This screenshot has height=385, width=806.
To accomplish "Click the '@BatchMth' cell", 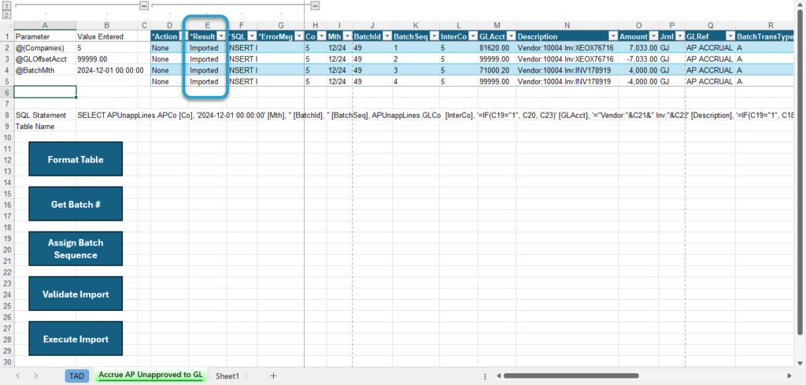I will coord(45,70).
